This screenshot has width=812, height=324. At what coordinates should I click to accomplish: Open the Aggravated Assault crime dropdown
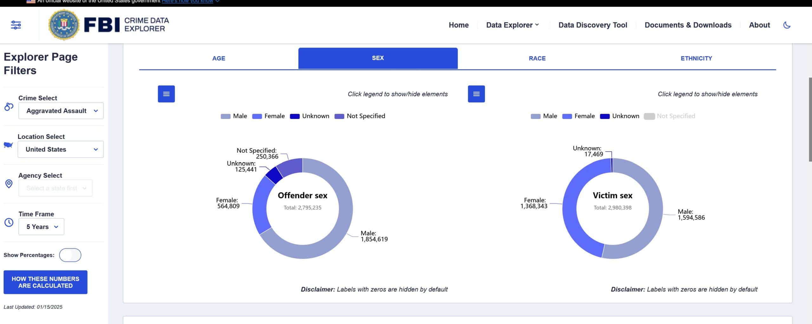pos(61,111)
